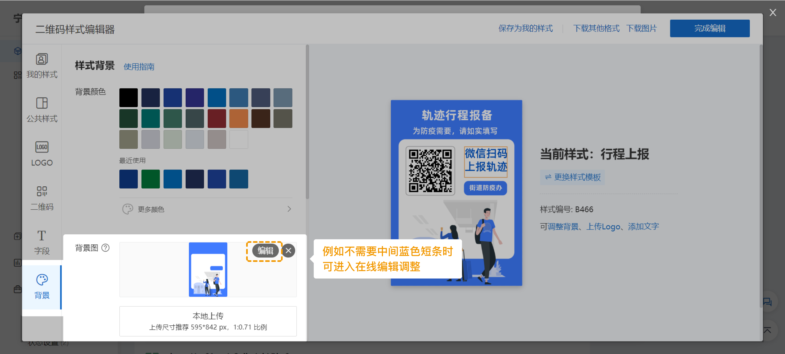Select the uploaded background image thumbnail
This screenshot has width=785, height=354.
208,269
